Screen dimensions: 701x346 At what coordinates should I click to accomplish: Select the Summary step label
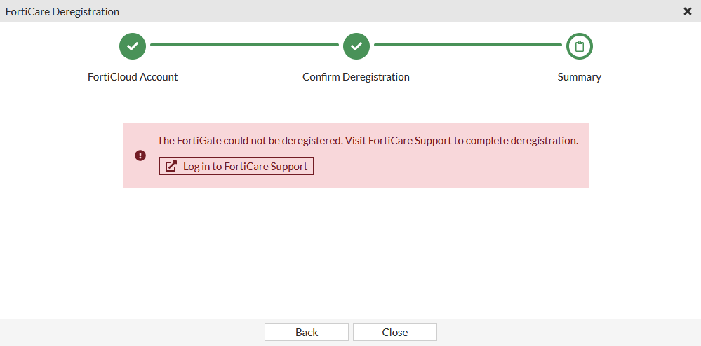pyautogui.click(x=580, y=77)
